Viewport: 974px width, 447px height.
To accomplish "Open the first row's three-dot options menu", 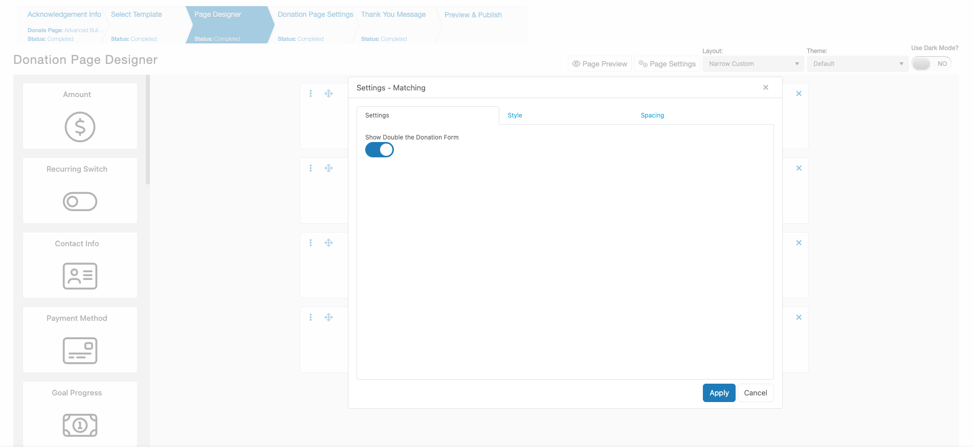I will pos(311,93).
